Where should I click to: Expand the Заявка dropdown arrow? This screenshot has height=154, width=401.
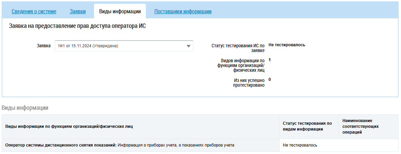coord(189,46)
